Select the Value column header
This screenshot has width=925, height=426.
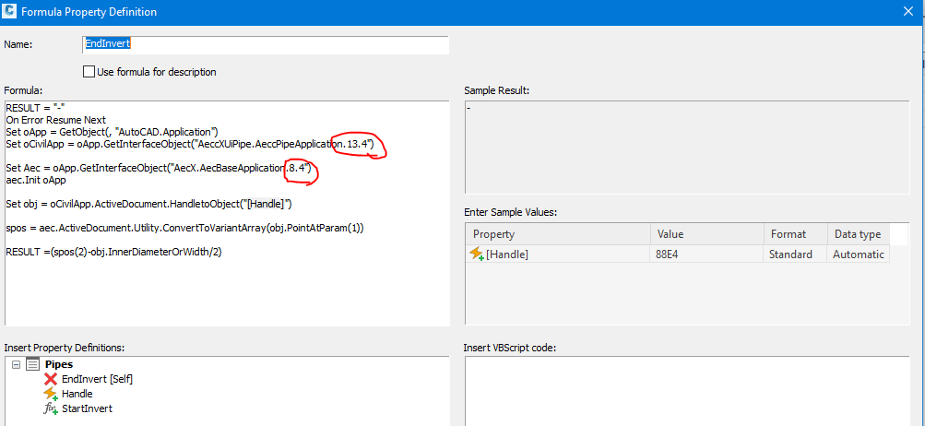pyautogui.click(x=706, y=234)
